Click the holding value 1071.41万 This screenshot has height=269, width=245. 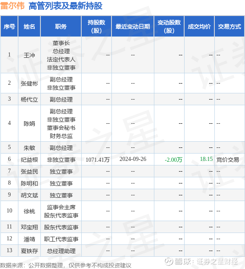(x=98, y=160)
